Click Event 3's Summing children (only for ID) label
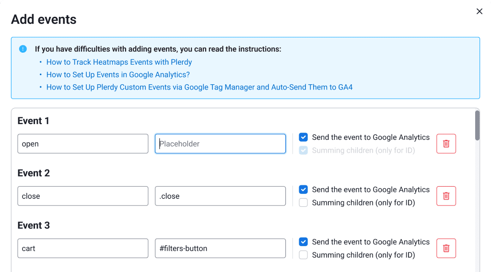Screen dimensions: 491x272 click(363, 255)
